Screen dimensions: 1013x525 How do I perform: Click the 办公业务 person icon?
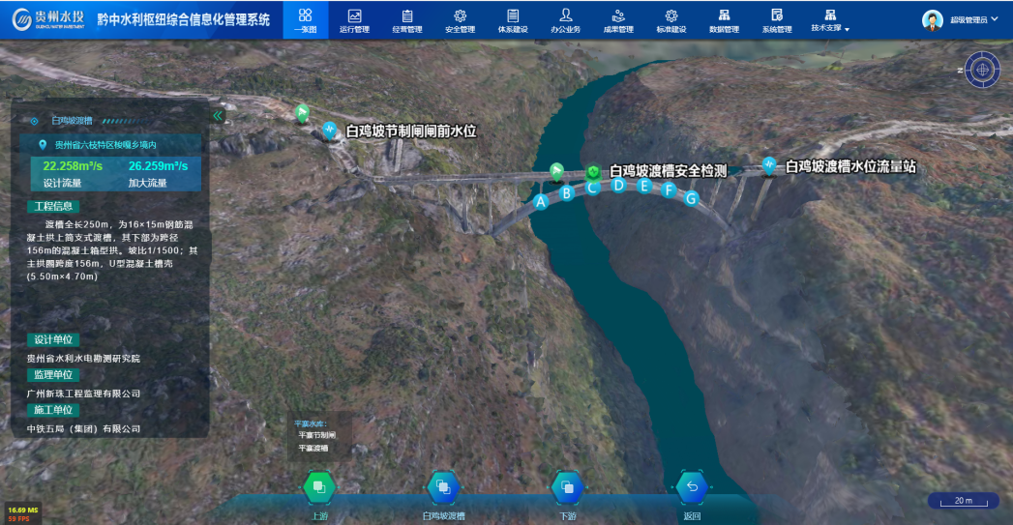566,15
